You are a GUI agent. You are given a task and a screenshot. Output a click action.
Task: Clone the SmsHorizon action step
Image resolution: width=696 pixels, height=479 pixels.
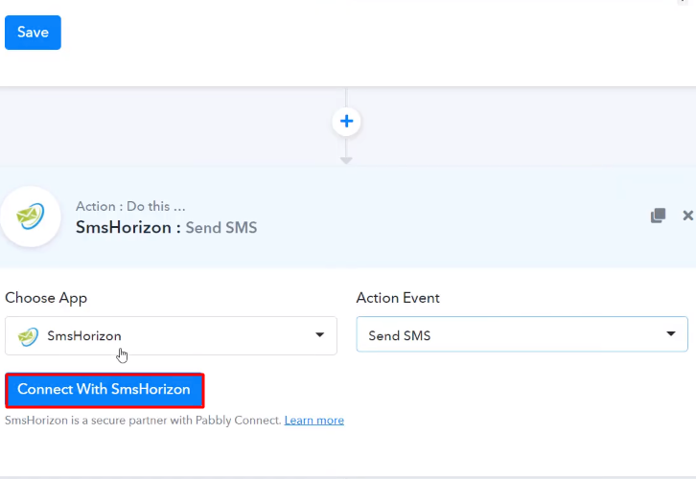658,216
